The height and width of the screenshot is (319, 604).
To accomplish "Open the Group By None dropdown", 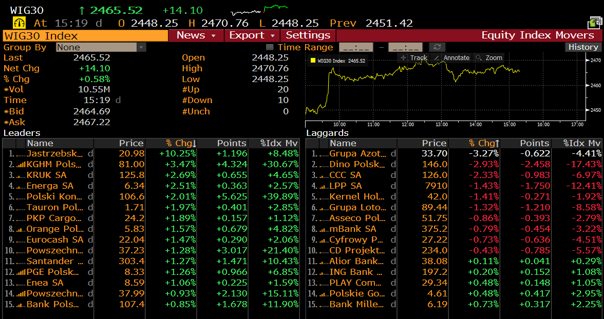I will pyautogui.click(x=101, y=47).
